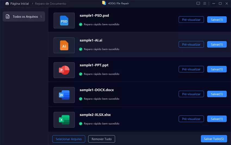The width and height of the screenshot is (231, 145).
Task: Click Selecionar Arquivo button
Action: [x=68, y=139]
